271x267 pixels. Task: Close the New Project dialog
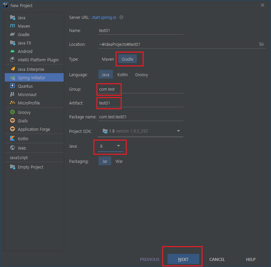point(263,5)
